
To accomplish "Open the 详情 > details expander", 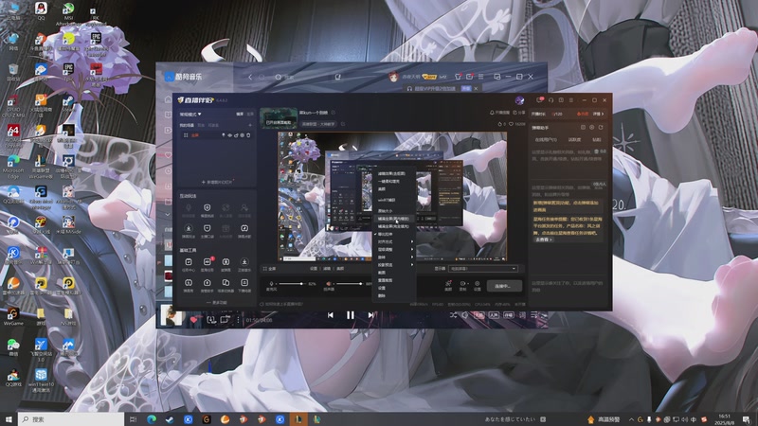I will point(599,114).
